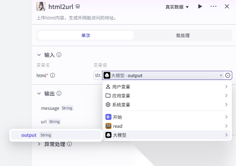Click chevron arrow on 系统变量 row
The height and width of the screenshot is (166, 236).
pos(226,105)
